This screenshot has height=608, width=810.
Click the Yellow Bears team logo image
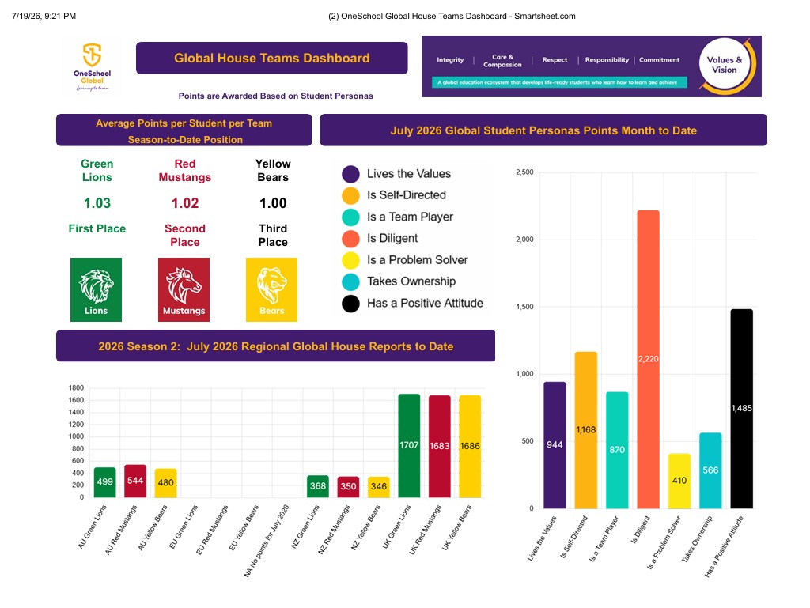pyautogui.click(x=272, y=289)
